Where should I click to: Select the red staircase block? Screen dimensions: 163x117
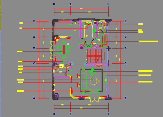(x=96, y=56)
